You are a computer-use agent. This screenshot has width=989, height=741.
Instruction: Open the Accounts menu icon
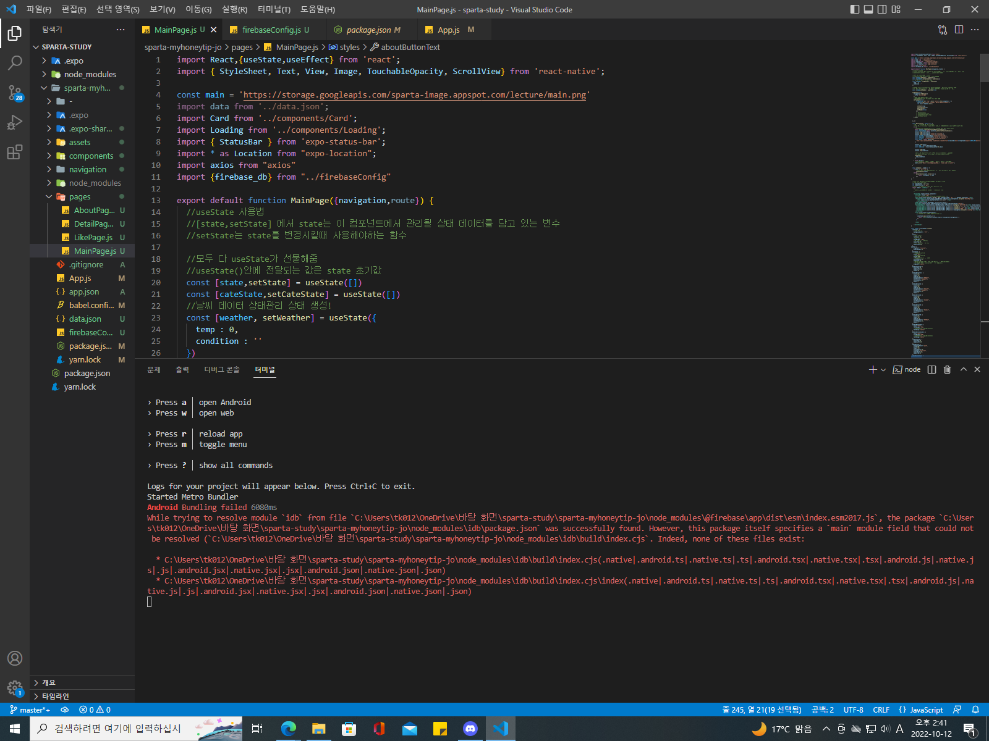point(15,658)
